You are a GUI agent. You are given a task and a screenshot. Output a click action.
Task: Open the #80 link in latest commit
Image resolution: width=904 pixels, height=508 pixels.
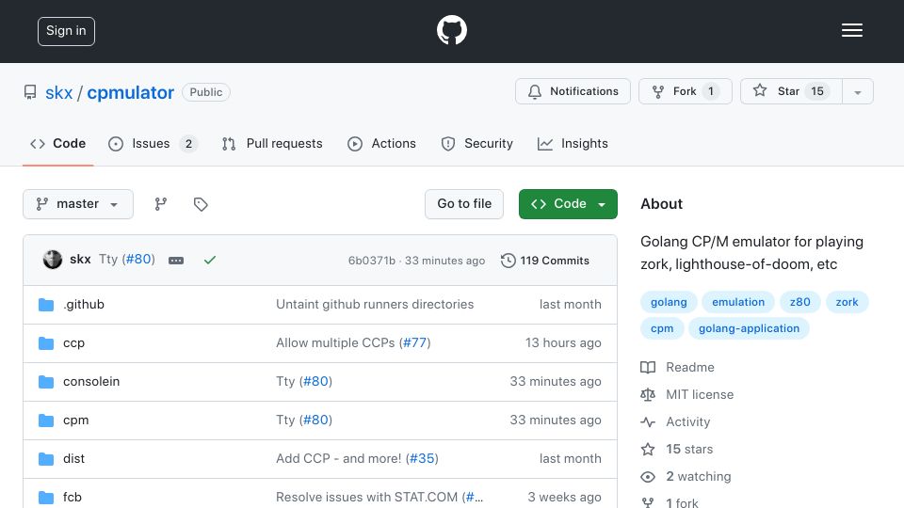pyautogui.click(x=139, y=260)
